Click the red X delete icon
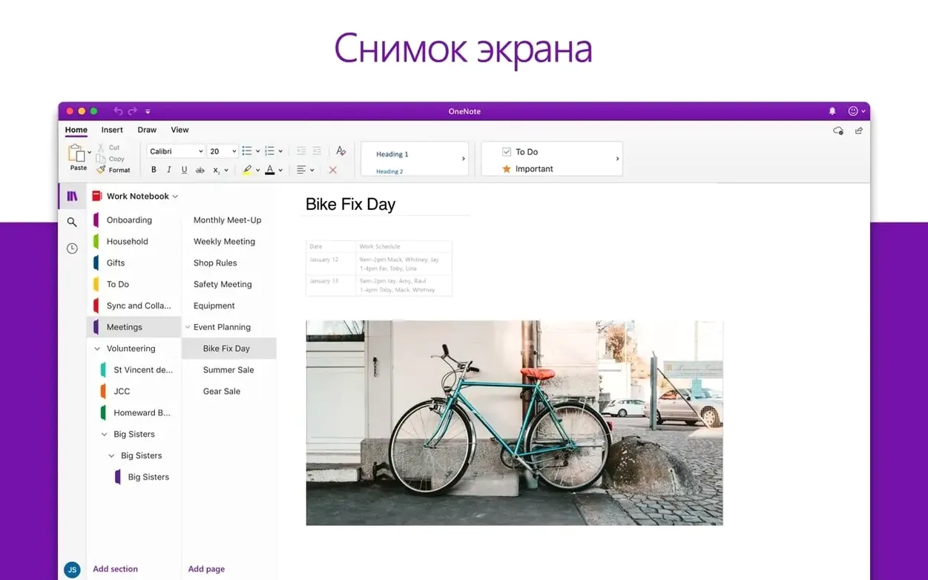Viewport: 928px width, 580px height. [x=333, y=170]
